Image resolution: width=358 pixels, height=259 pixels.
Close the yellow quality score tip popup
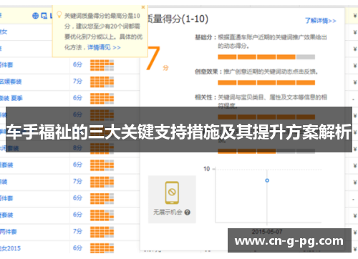pyautogui.click(x=143, y=7)
